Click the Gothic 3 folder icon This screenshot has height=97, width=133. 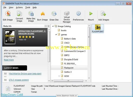pos(62,72)
